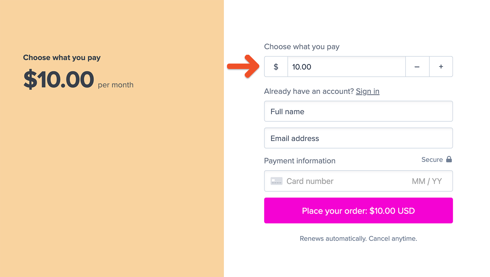Click the "Secure" text label
Image resolution: width=490 pixels, height=277 pixels.
tap(432, 160)
